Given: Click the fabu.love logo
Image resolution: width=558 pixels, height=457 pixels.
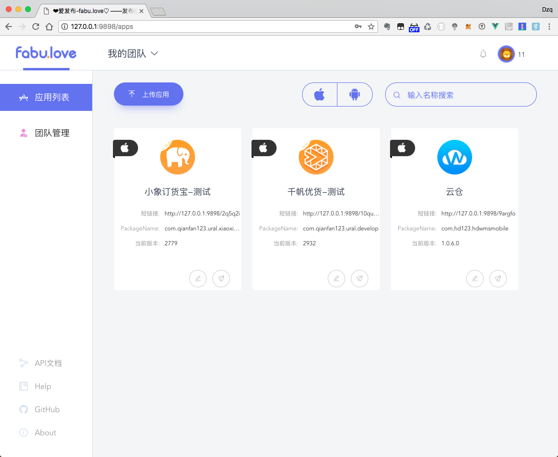Looking at the screenshot, I should (46, 53).
